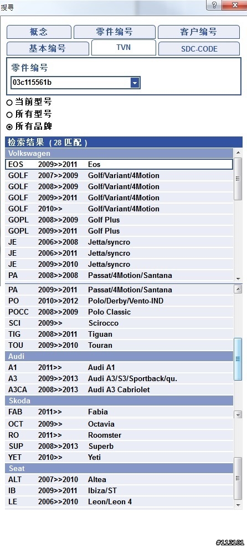Click the Audi brand header
The height and width of the screenshot is (547, 247).
point(119,357)
